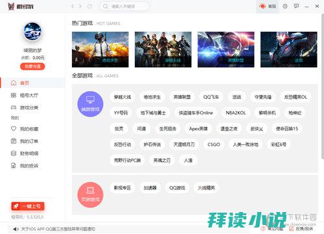Select the YY号码 tag
This screenshot has height=234, width=324.
pos(121,112)
